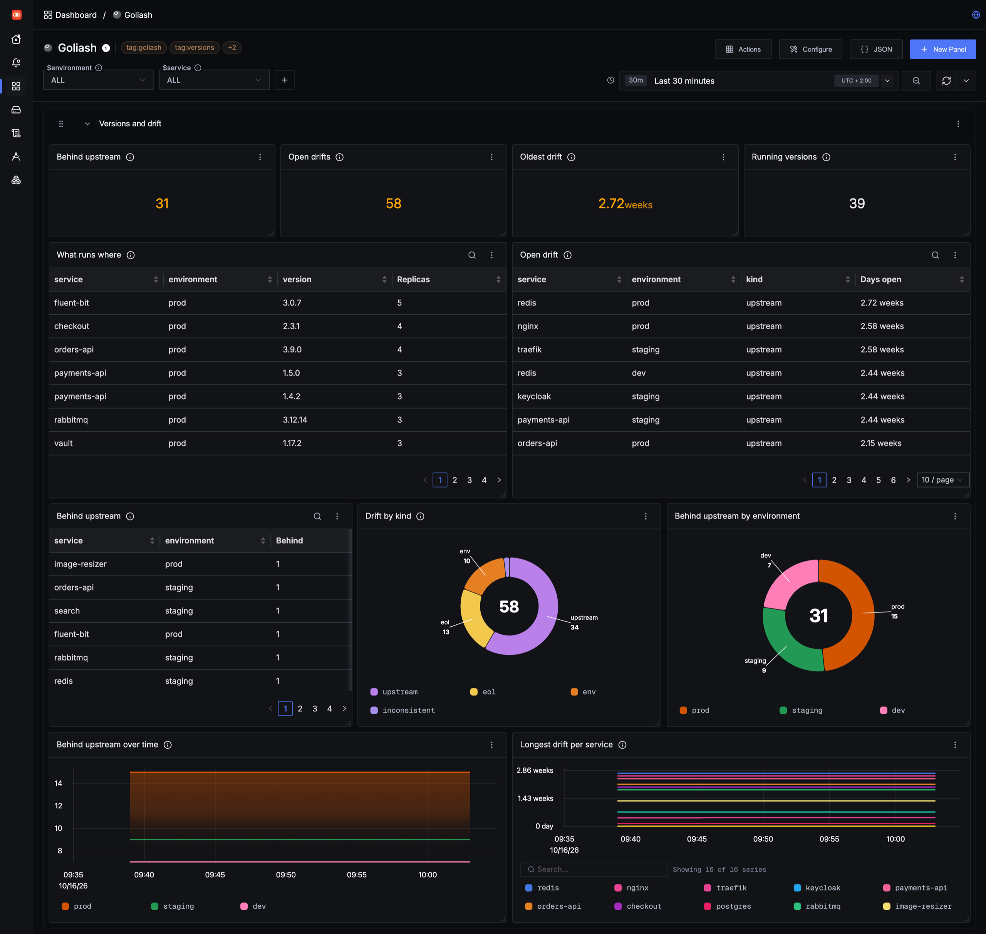
Task: Refresh the dashboard with the refresh icon
Action: tap(946, 80)
